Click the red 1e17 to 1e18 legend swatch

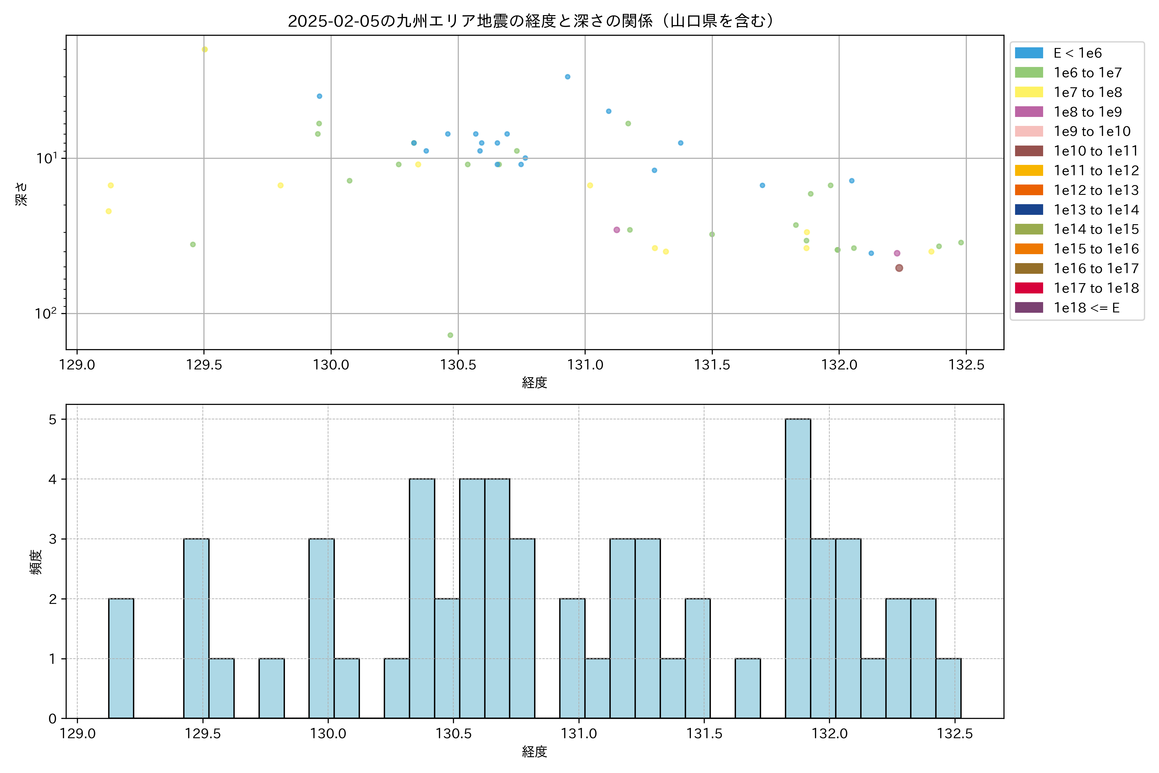[1029, 288]
